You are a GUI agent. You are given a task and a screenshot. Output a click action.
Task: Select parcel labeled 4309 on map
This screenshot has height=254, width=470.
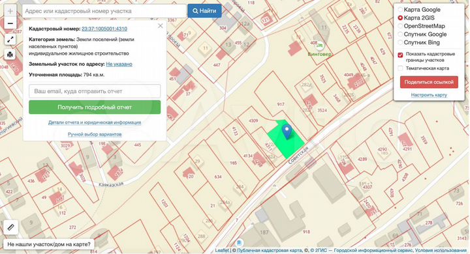point(253,120)
